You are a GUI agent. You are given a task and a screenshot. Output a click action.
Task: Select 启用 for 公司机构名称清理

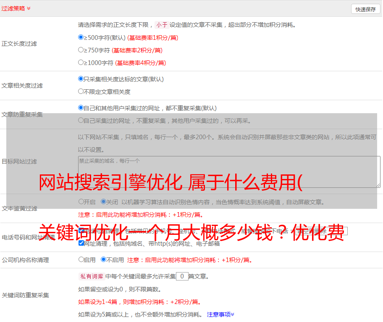81,260
